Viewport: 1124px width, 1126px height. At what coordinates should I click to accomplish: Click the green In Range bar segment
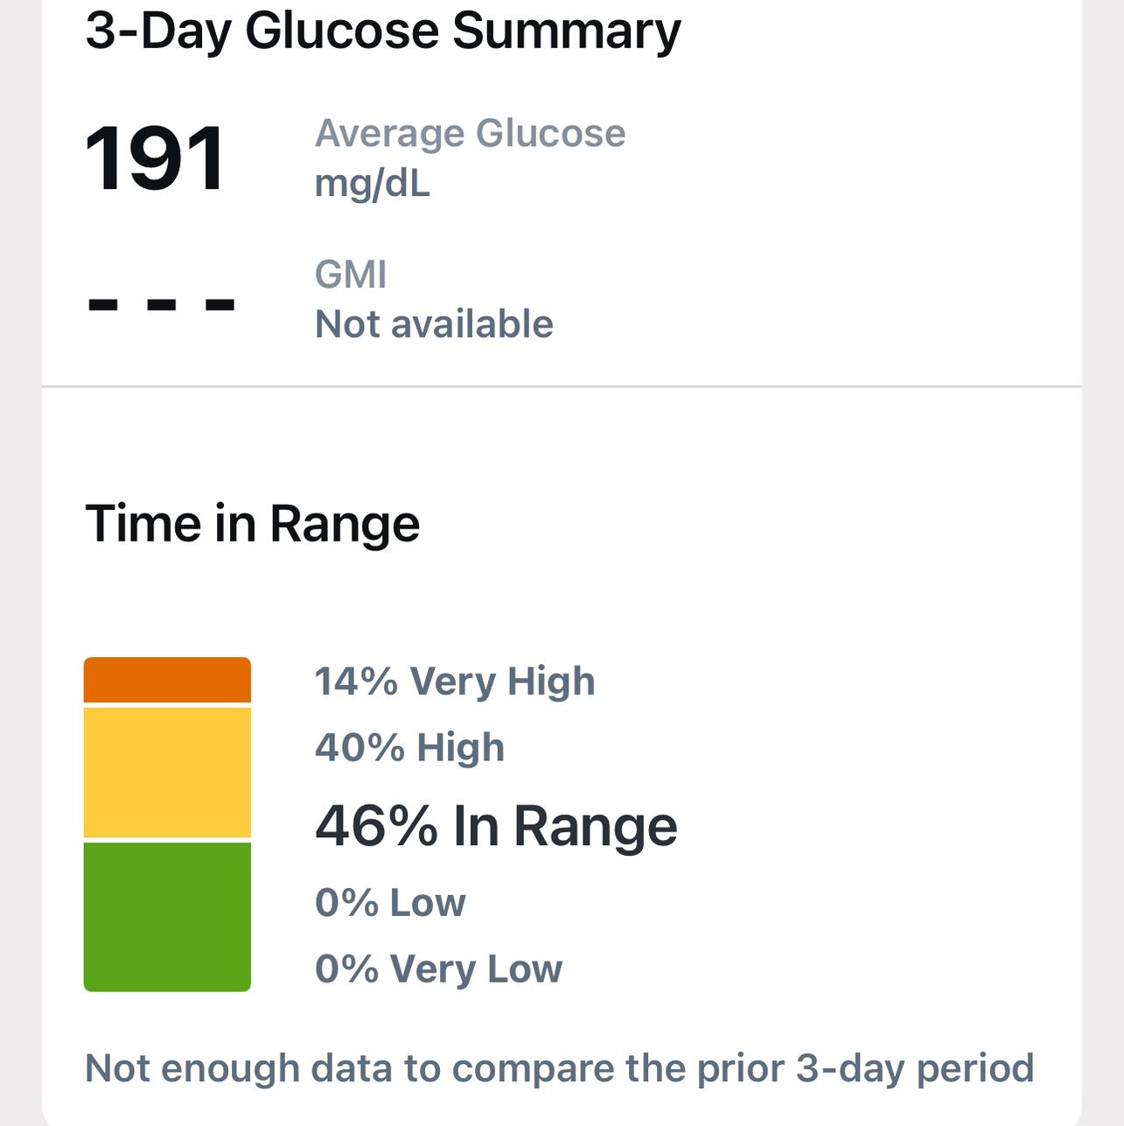pyautogui.click(x=167, y=916)
